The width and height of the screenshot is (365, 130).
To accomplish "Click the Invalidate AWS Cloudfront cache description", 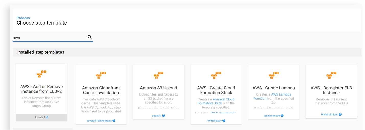I will [101, 105].
